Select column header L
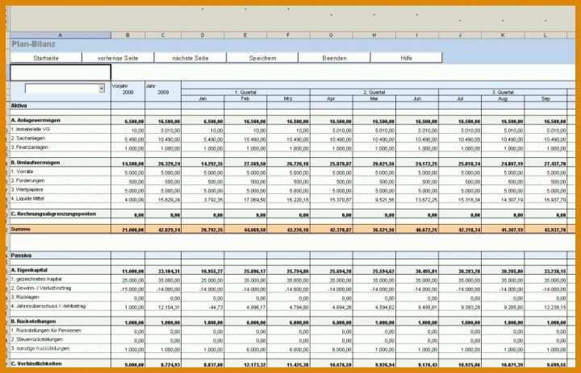581x373 pixels. (545, 35)
